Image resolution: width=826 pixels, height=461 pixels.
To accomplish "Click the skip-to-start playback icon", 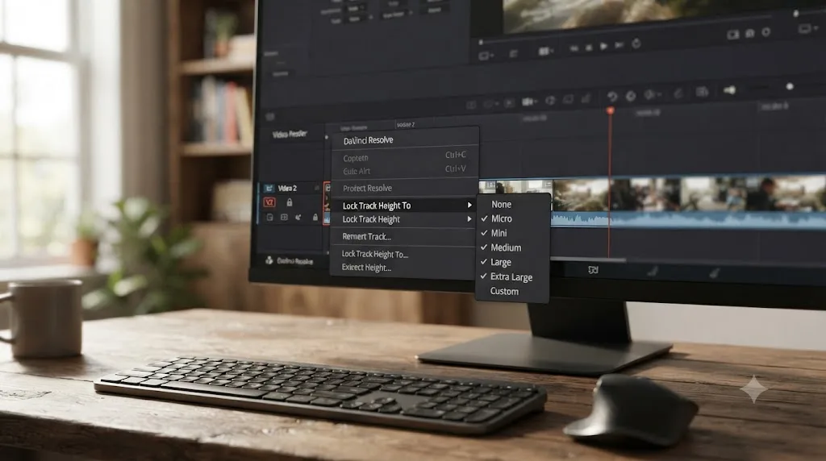I will pyautogui.click(x=574, y=49).
